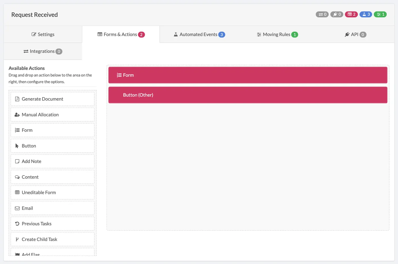The image size is (398, 264).
Task: Select the Generate Document action
Action: (53, 99)
